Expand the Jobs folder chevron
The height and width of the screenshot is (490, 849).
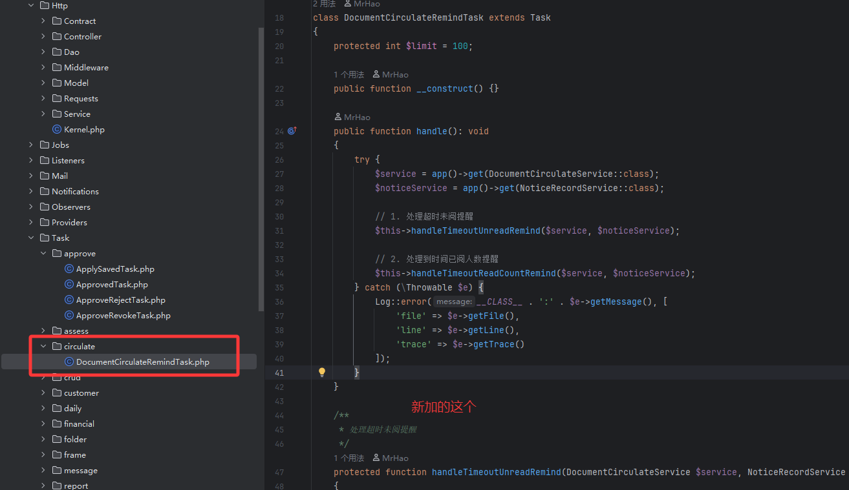[31, 145]
